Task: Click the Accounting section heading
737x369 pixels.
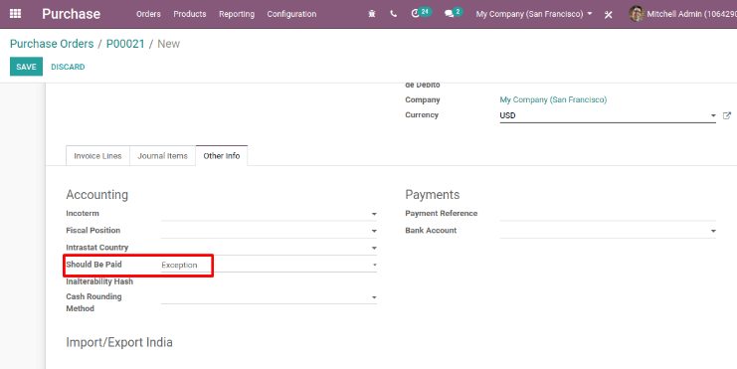Action: click(x=96, y=195)
